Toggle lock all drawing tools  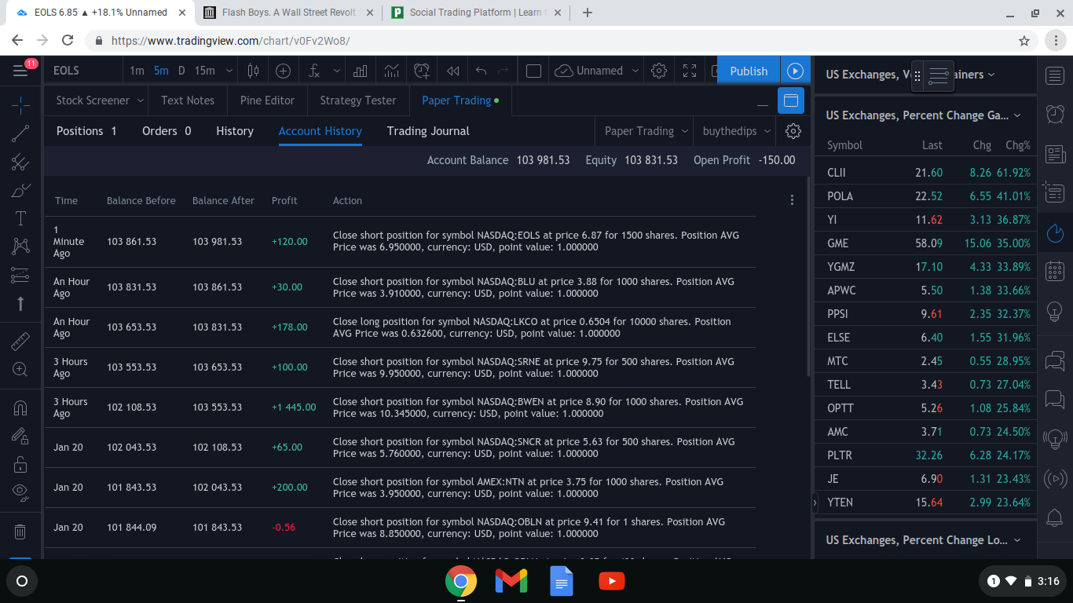coord(20,464)
